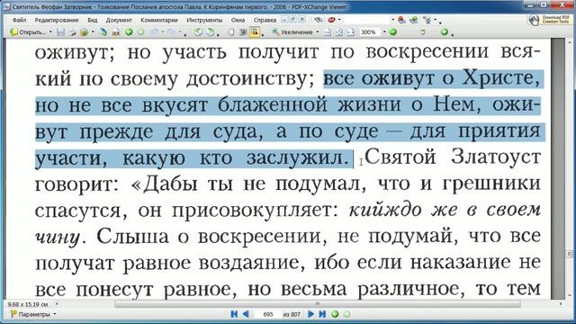Select the highlighted Select Text tool
The image size is (576, 324).
[x=254, y=32]
